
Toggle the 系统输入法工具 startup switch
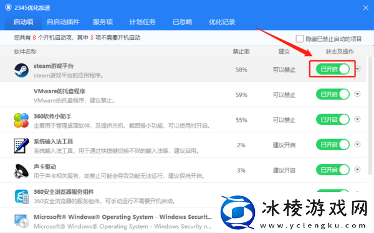click(333, 145)
